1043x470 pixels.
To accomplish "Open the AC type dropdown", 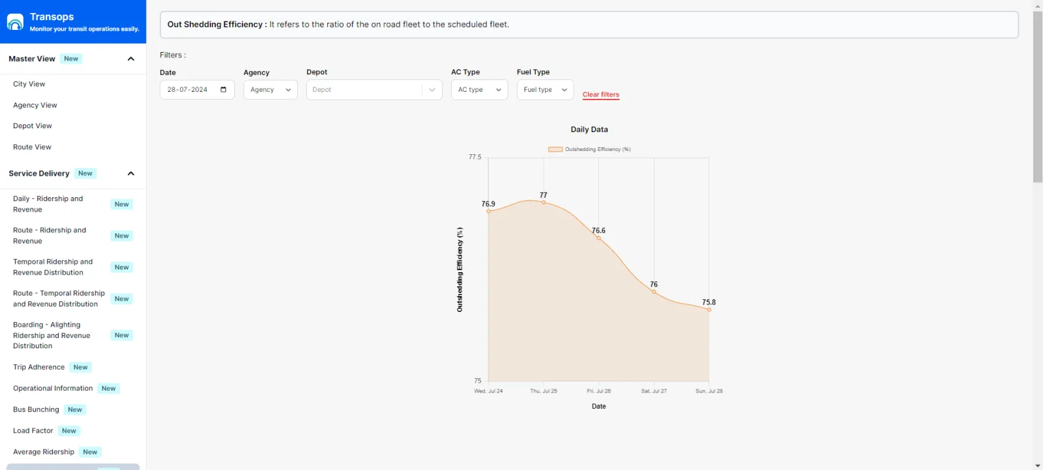I will click(479, 90).
